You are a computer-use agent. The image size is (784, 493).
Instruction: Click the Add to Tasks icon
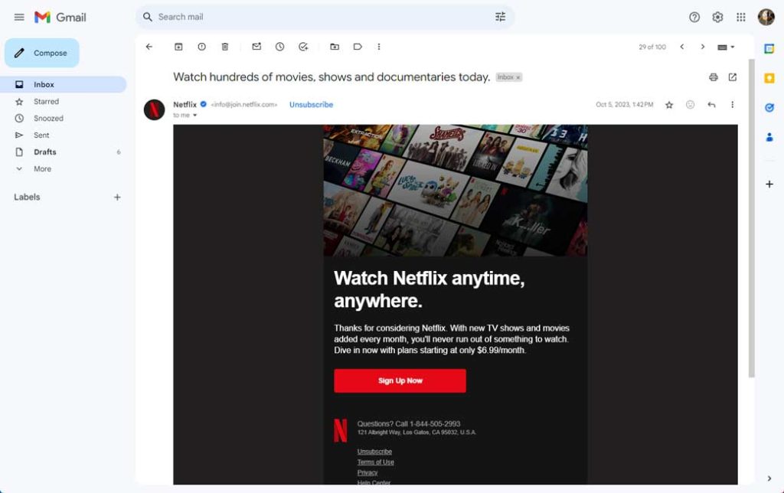coord(303,47)
